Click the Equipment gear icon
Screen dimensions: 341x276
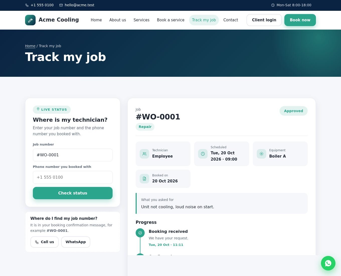pos(262,154)
